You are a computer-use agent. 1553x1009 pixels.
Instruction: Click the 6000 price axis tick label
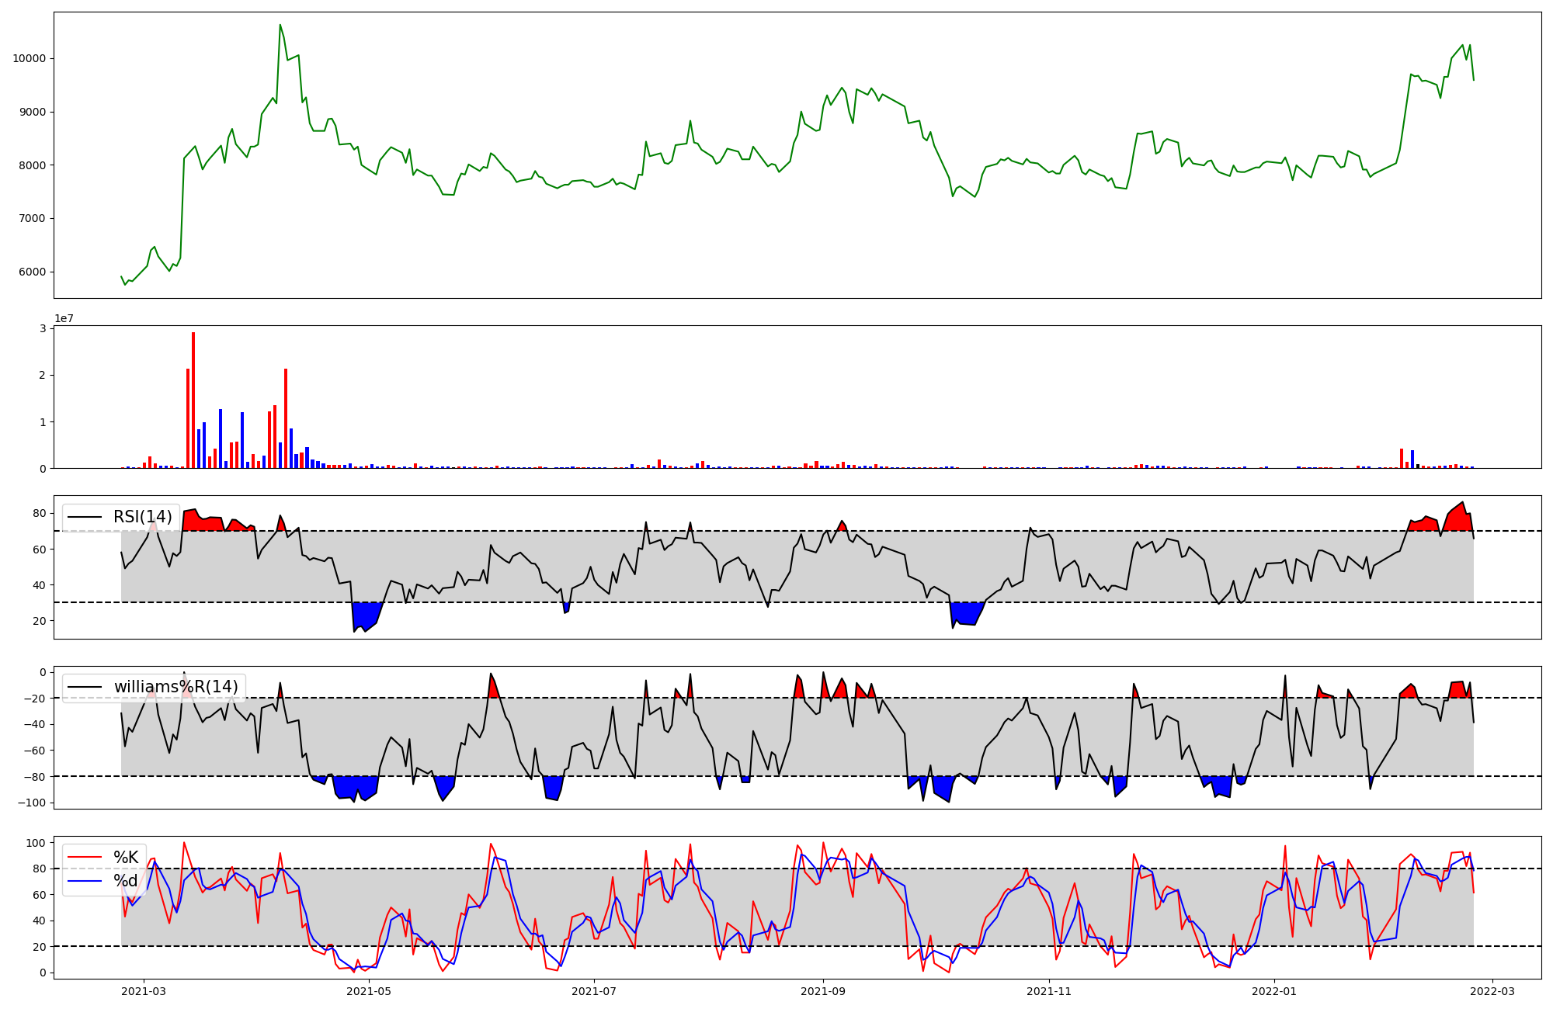coord(32,272)
